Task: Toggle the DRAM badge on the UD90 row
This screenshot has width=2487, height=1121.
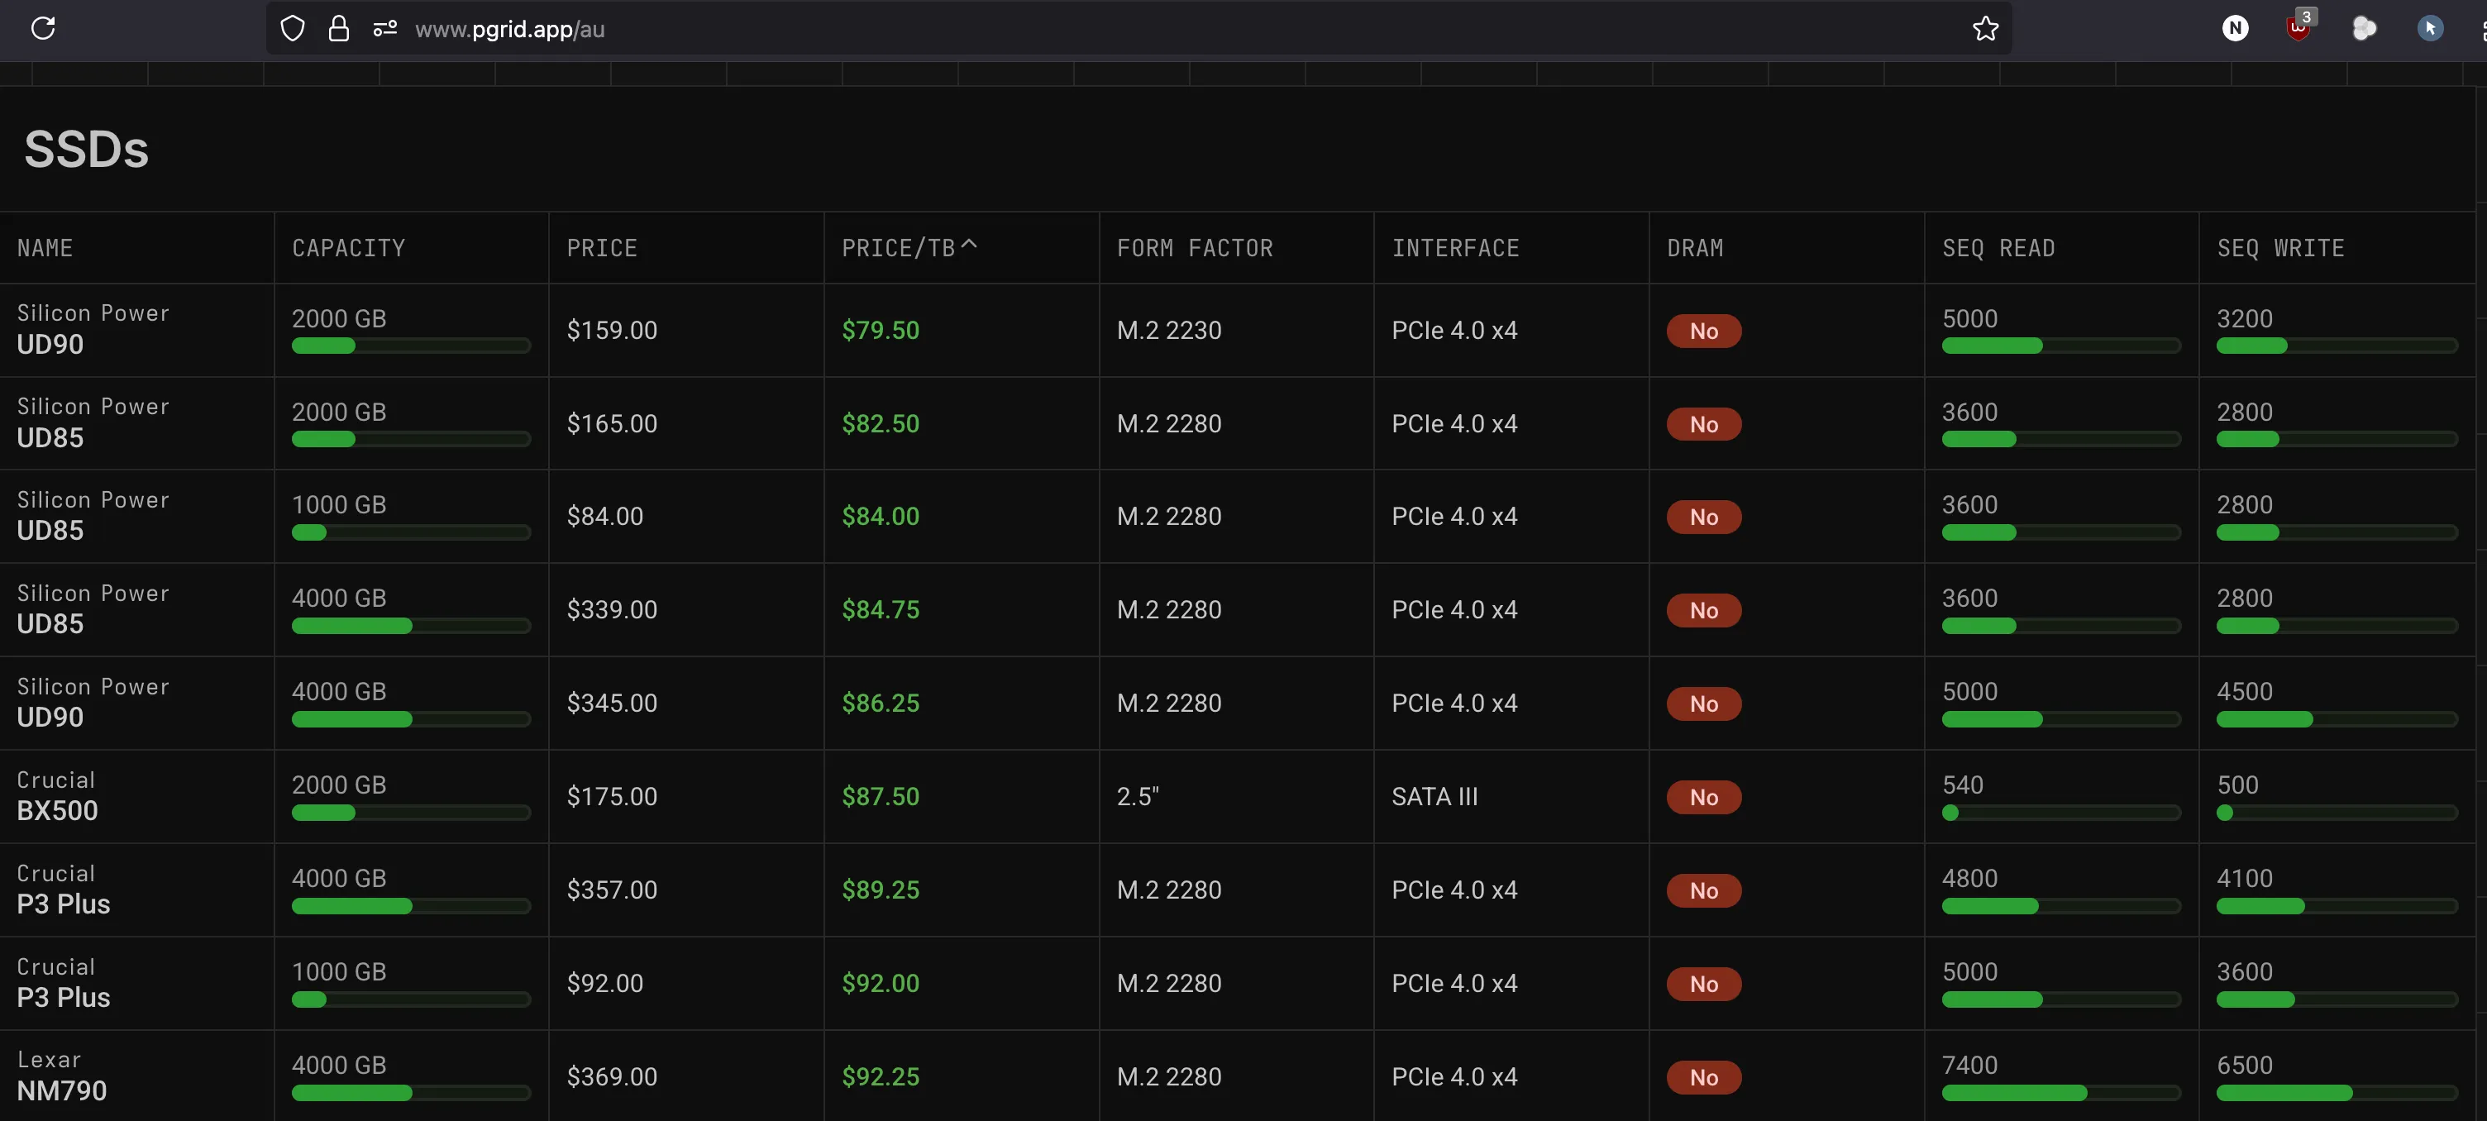Action: (x=1703, y=330)
